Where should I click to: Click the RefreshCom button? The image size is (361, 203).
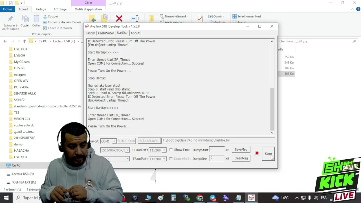pyautogui.click(x=126, y=141)
